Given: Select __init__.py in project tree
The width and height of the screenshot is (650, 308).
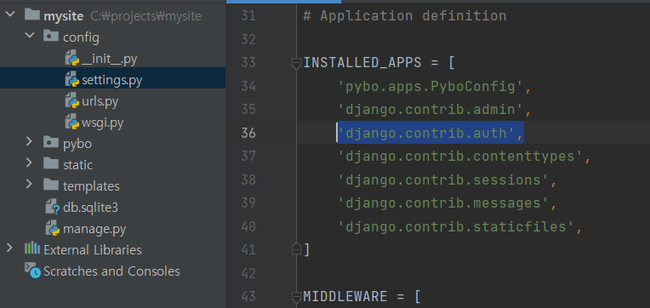Looking at the screenshot, I should click(x=109, y=60).
